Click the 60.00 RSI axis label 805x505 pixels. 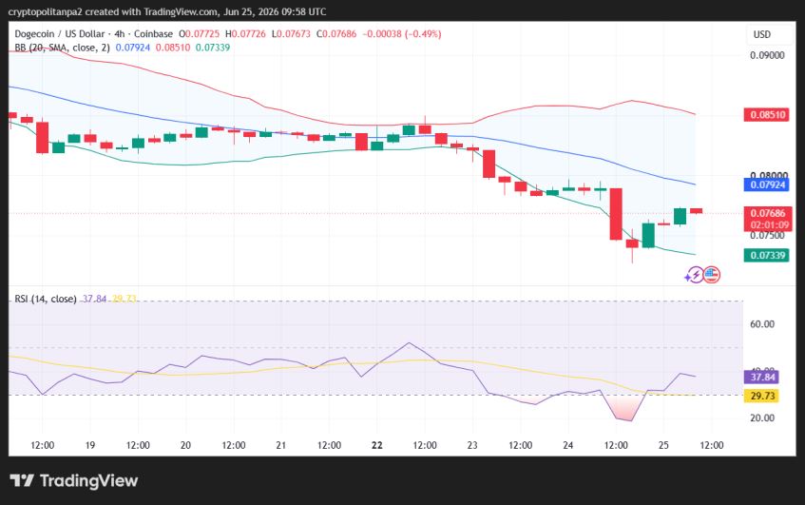click(762, 324)
